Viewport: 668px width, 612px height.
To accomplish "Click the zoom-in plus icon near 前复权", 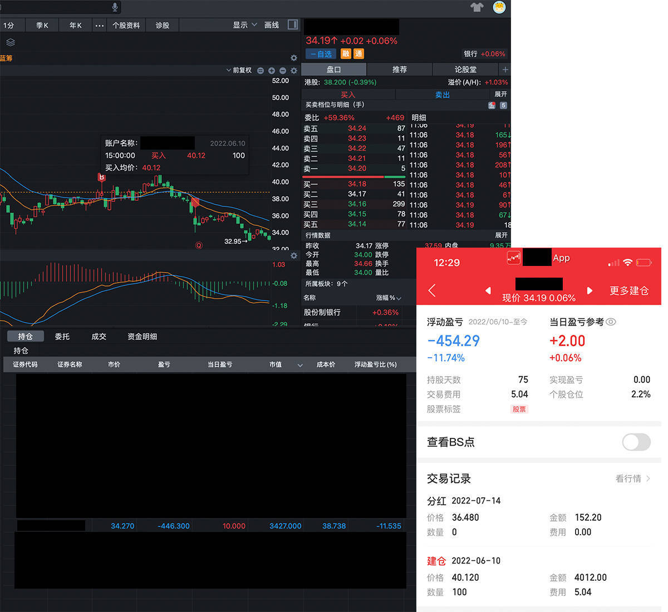I will (x=272, y=70).
